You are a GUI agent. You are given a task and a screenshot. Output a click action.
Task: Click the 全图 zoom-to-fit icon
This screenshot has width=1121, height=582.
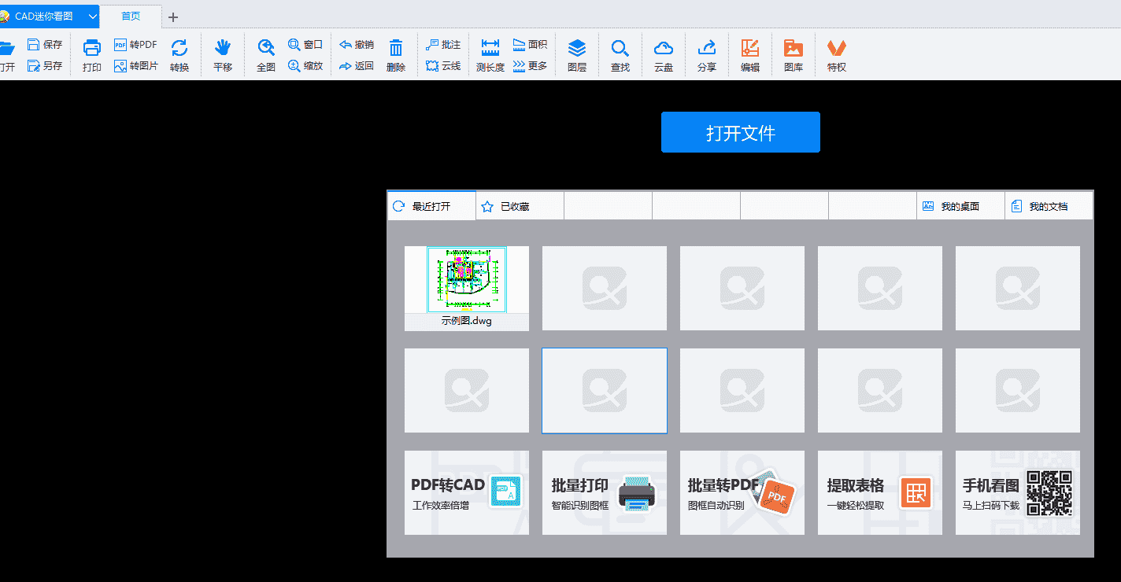(265, 54)
